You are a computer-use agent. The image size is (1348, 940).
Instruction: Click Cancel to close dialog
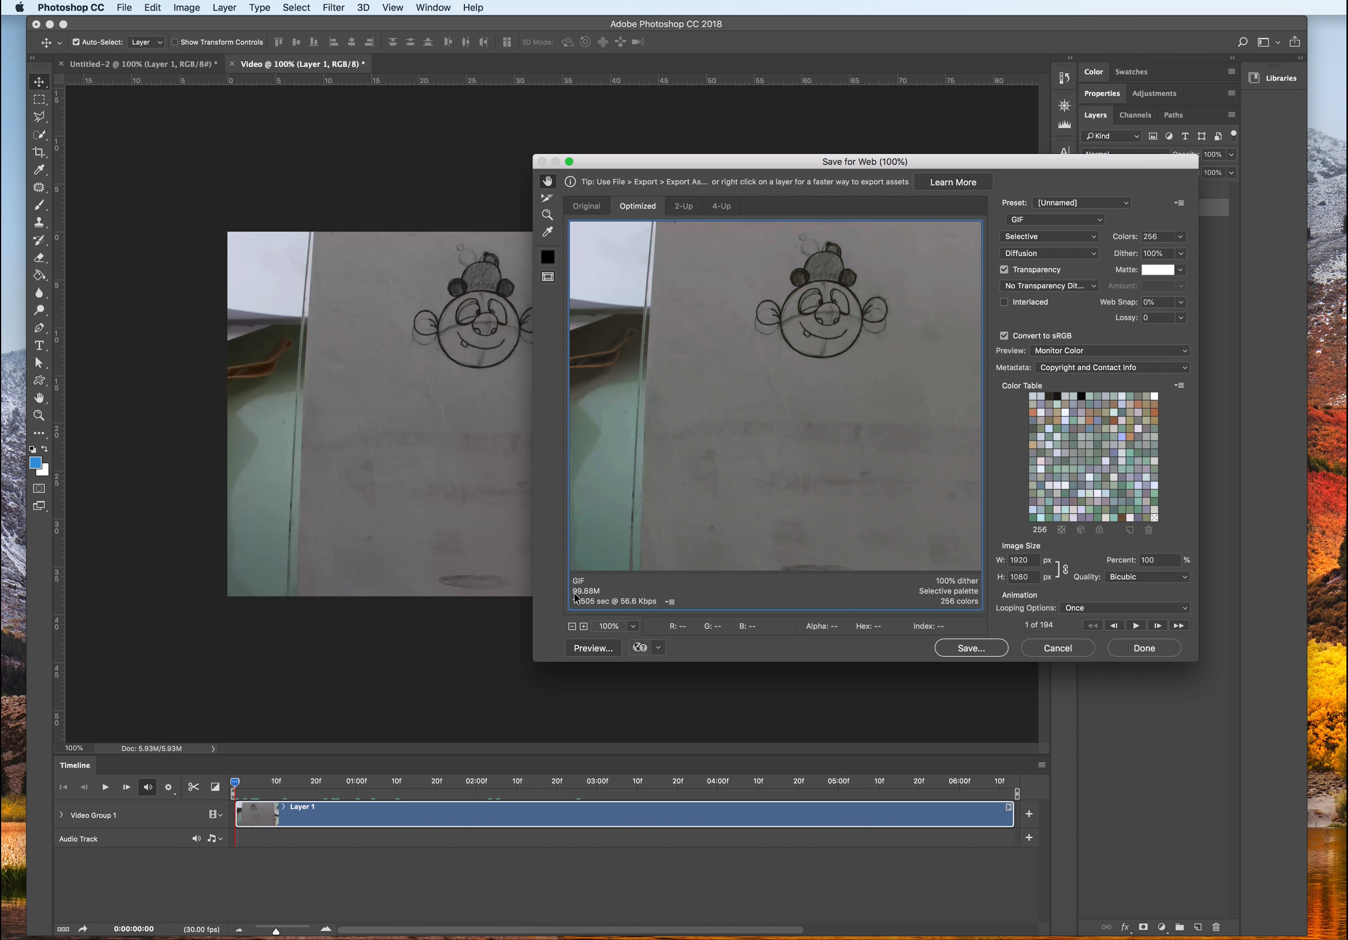coord(1057,647)
